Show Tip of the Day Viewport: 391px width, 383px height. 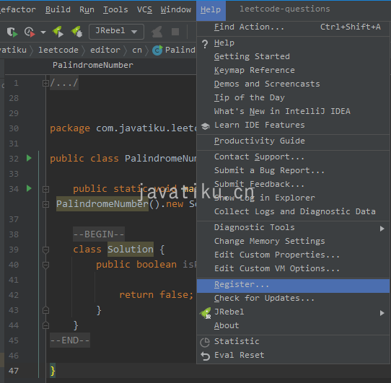pos(293,97)
